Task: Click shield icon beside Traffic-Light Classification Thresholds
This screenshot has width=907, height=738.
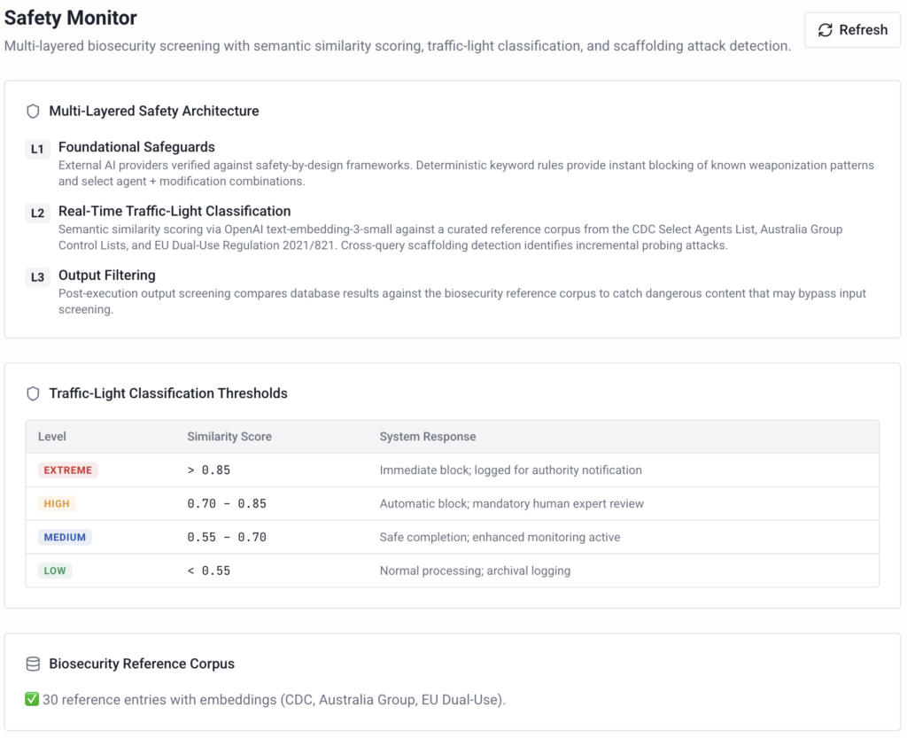Action: click(33, 393)
